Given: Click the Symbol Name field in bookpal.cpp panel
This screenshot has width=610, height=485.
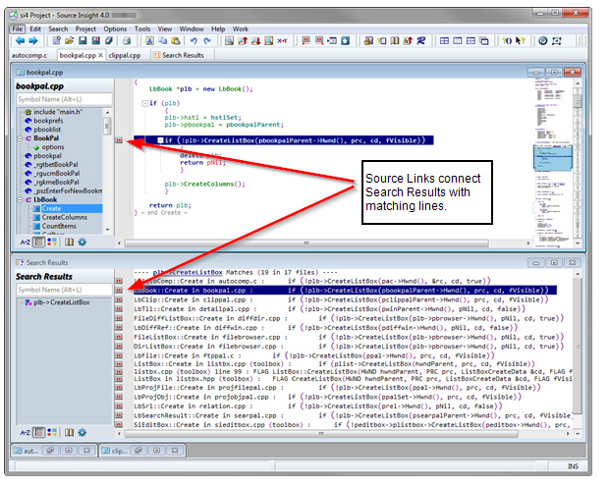Looking at the screenshot, I should coord(64,99).
